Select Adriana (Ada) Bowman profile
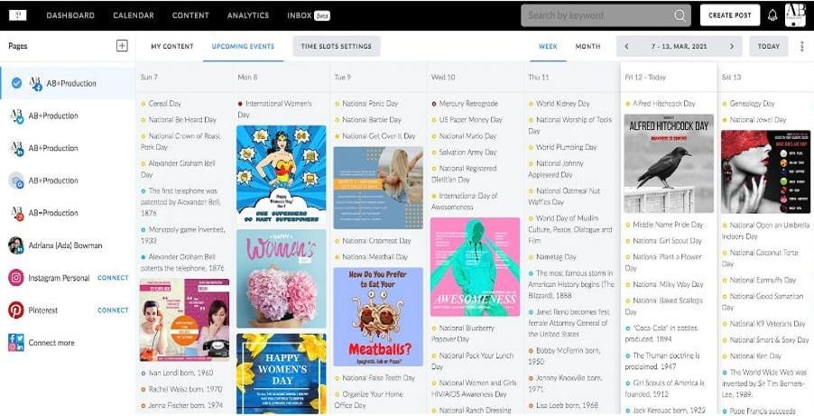Image resolution: width=814 pixels, height=416 pixels. click(x=65, y=245)
